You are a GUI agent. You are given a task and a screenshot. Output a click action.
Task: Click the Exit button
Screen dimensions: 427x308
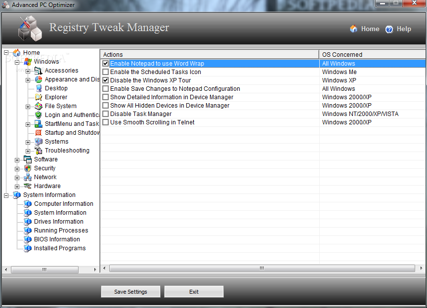pyautogui.click(x=194, y=292)
